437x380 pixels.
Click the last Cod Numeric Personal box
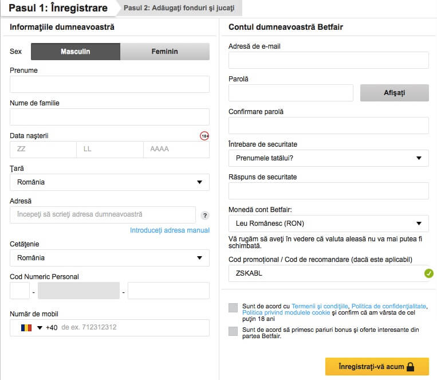pyautogui.click(x=168, y=291)
